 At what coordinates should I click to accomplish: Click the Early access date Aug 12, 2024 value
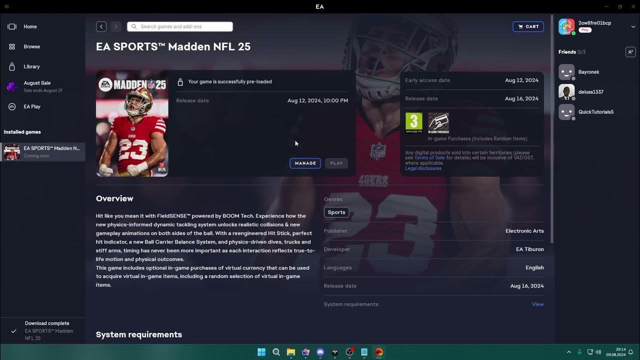pyautogui.click(x=521, y=80)
